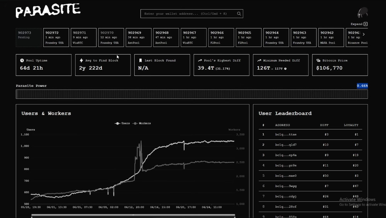Toggle the Users legend series
The width and height of the screenshot is (386, 218).
pyautogui.click(x=122, y=123)
